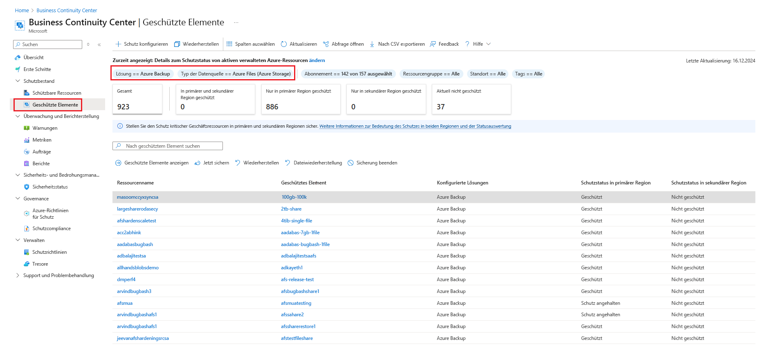Edit the Standort == Alle filter
Screen dimensions: 766x355
pos(487,74)
